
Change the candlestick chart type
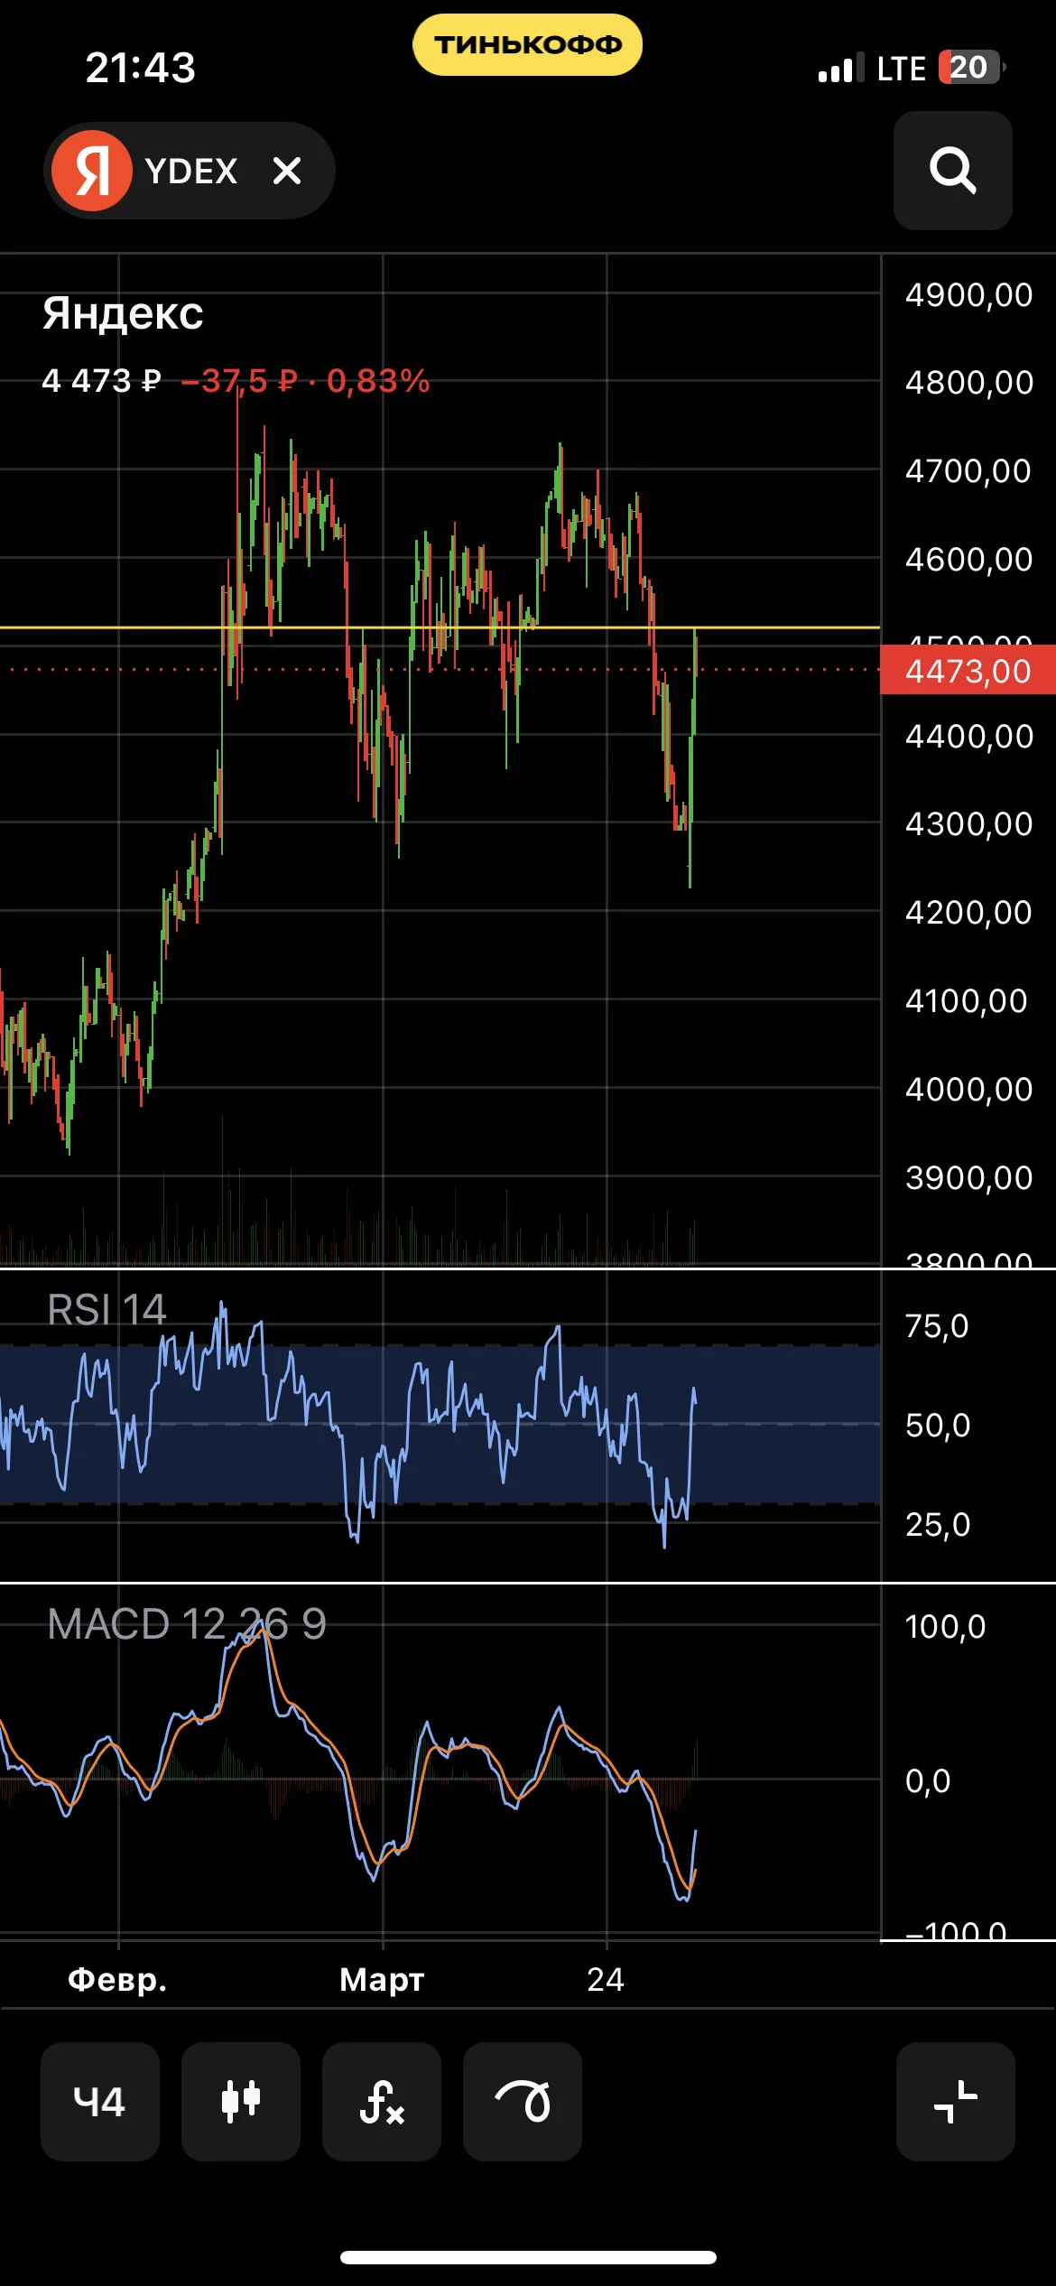pos(241,2101)
